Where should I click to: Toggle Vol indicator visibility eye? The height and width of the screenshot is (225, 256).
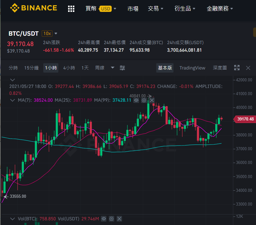104,219
